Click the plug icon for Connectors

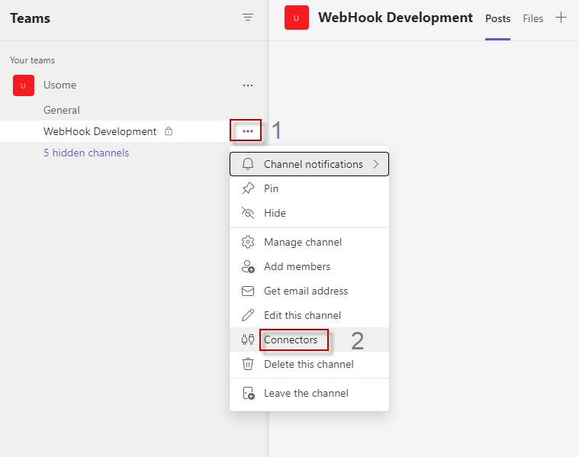(248, 340)
